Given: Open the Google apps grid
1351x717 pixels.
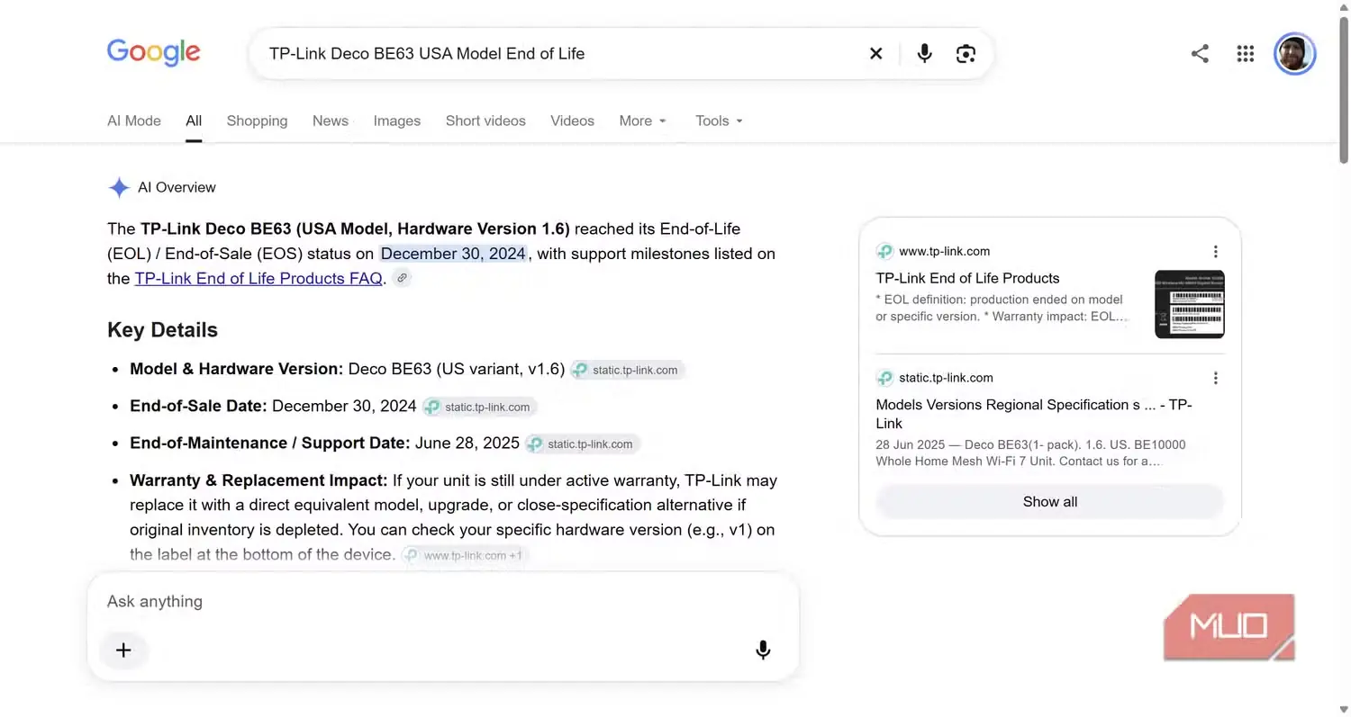Looking at the screenshot, I should pos(1246,54).
